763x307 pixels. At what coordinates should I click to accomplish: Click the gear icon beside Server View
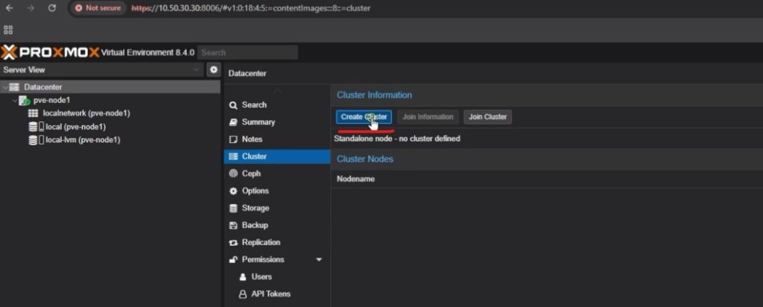click(x=213, y=69)
